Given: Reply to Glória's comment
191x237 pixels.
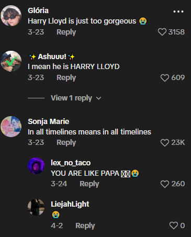Looking at the screenshot, I should [66, 32].
